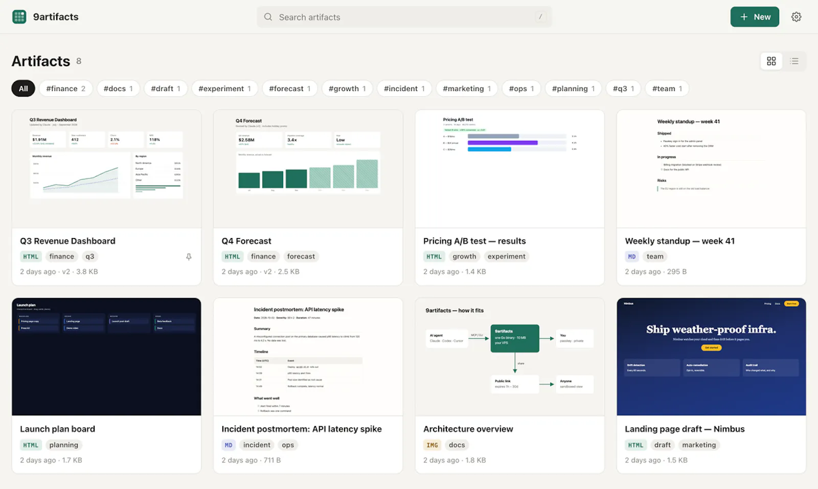
Task: Click the Q4 Forecast title
Action: [246, 241]
